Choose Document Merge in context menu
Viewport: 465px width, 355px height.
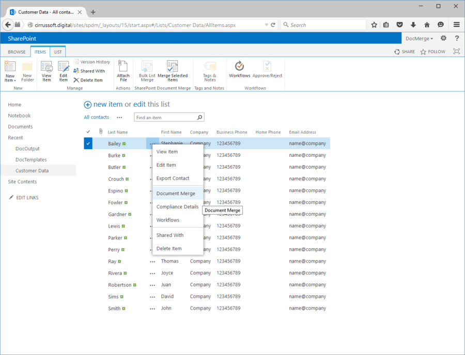178,193
